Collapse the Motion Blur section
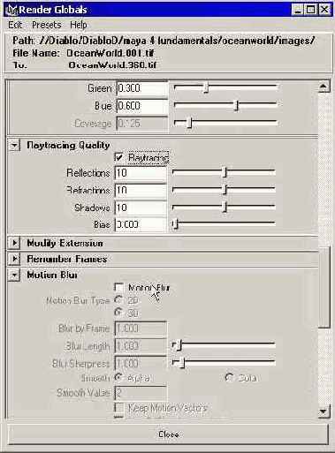335x453 pixels. click(x=14, y=275)
